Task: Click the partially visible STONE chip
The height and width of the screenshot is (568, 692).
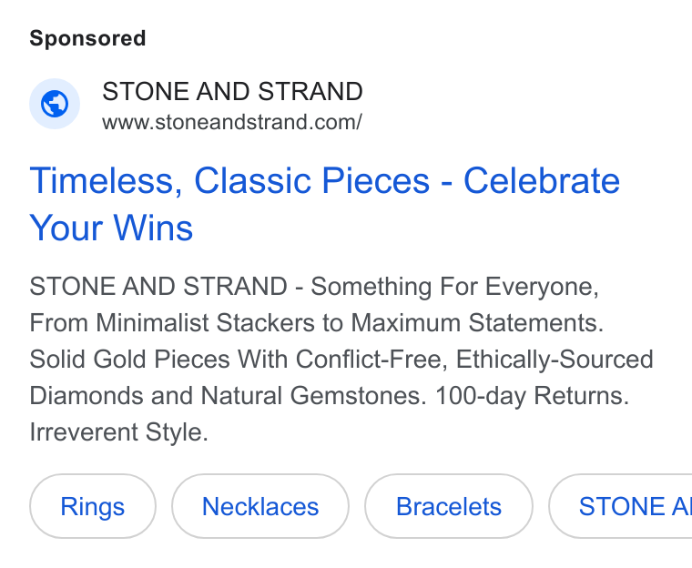Action: coord(620,506)
